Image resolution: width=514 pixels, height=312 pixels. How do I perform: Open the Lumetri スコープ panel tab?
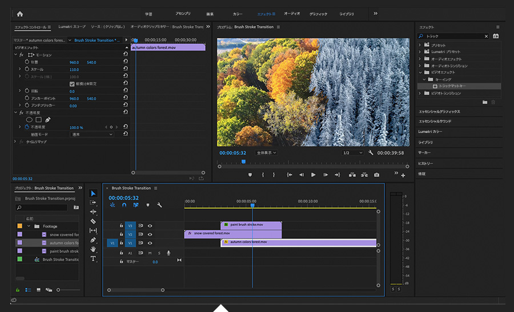point(71,27)
